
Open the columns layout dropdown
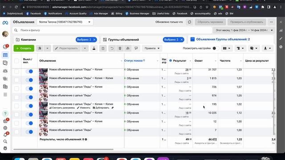click(227, 48)
